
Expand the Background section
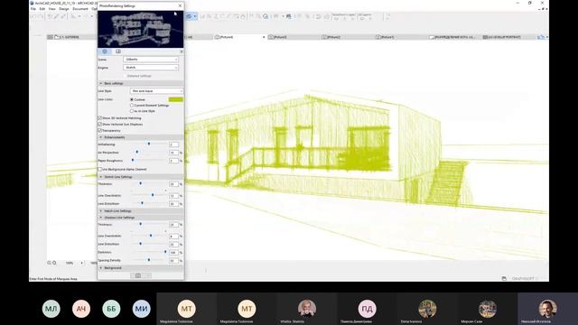click(141, 268)
